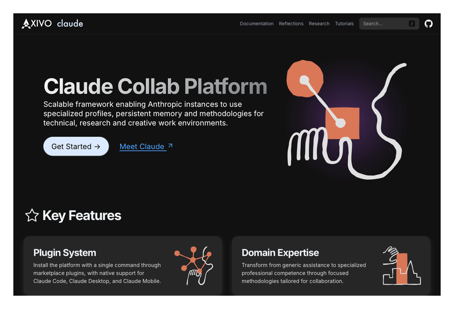The height and width of the screenshot is (309, 454).
Task: Open the Research nav item
Action: (x=319, y=23)
